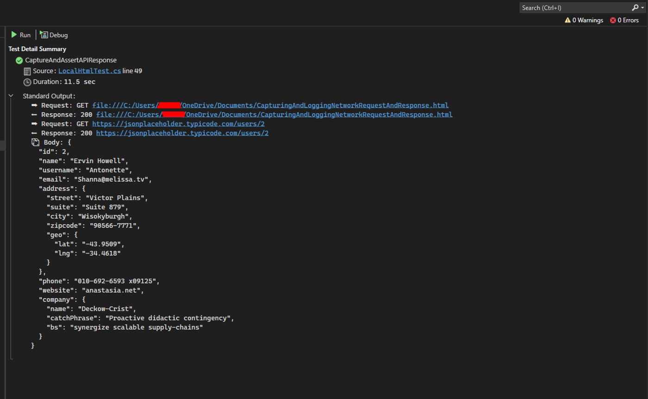Viewport: 648px width, 399px height.
Task: Click the green Run play icon
Action: [x=14, y=35]
